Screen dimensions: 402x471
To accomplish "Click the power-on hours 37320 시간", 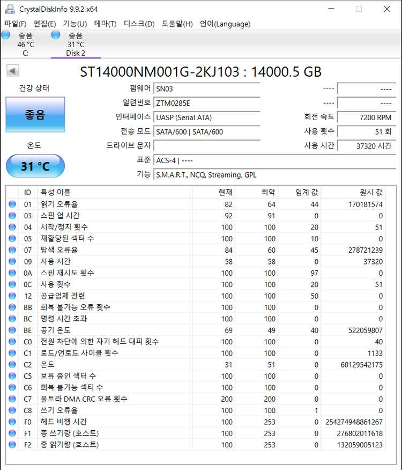I will (367, 146).
